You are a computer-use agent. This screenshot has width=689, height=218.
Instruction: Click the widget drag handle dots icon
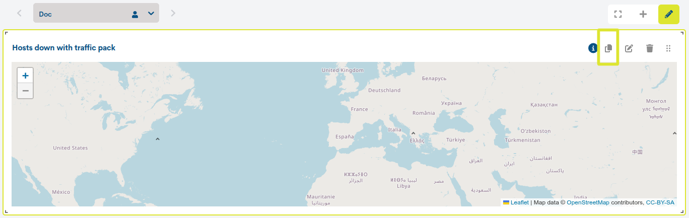point(668,48)
